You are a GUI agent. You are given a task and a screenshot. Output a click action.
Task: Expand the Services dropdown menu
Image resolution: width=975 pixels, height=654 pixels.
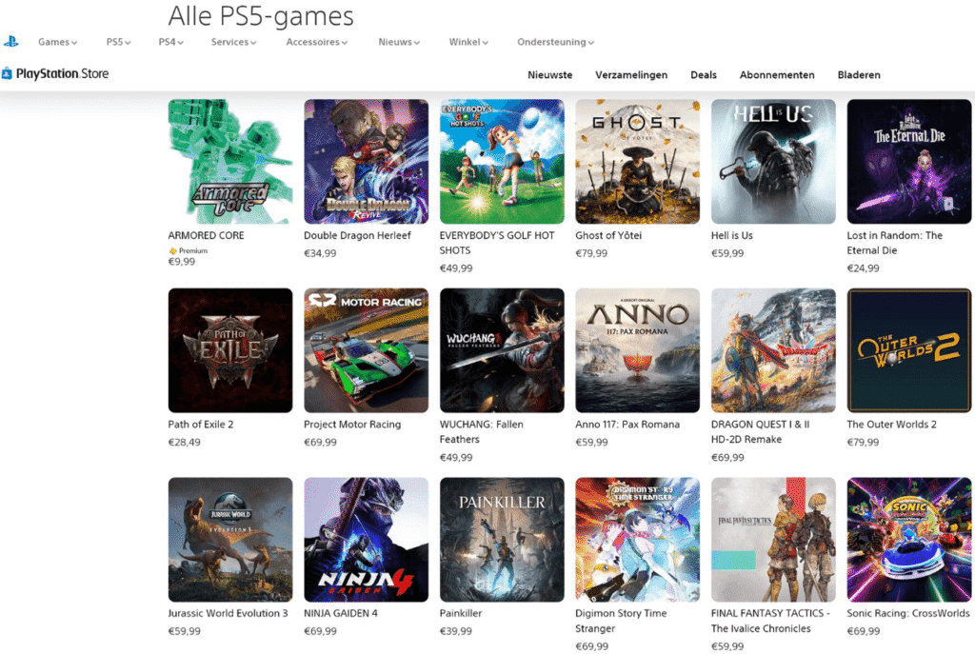(233, 42)
